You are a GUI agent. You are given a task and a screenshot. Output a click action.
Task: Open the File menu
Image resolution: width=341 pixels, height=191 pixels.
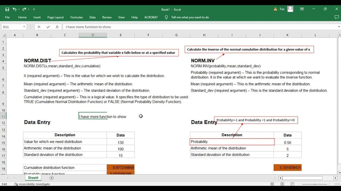pyautogui.click(x=7, y=17)
